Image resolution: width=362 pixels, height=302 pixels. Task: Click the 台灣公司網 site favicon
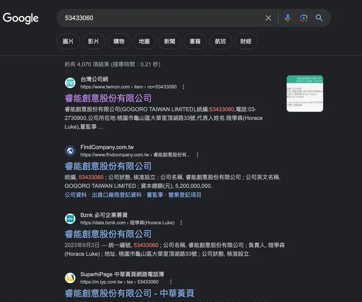tap(70, 83)
